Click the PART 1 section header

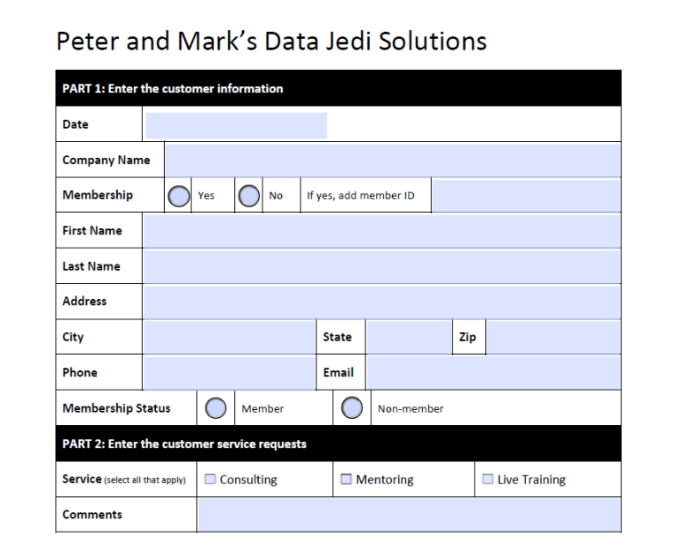[338, 89]
